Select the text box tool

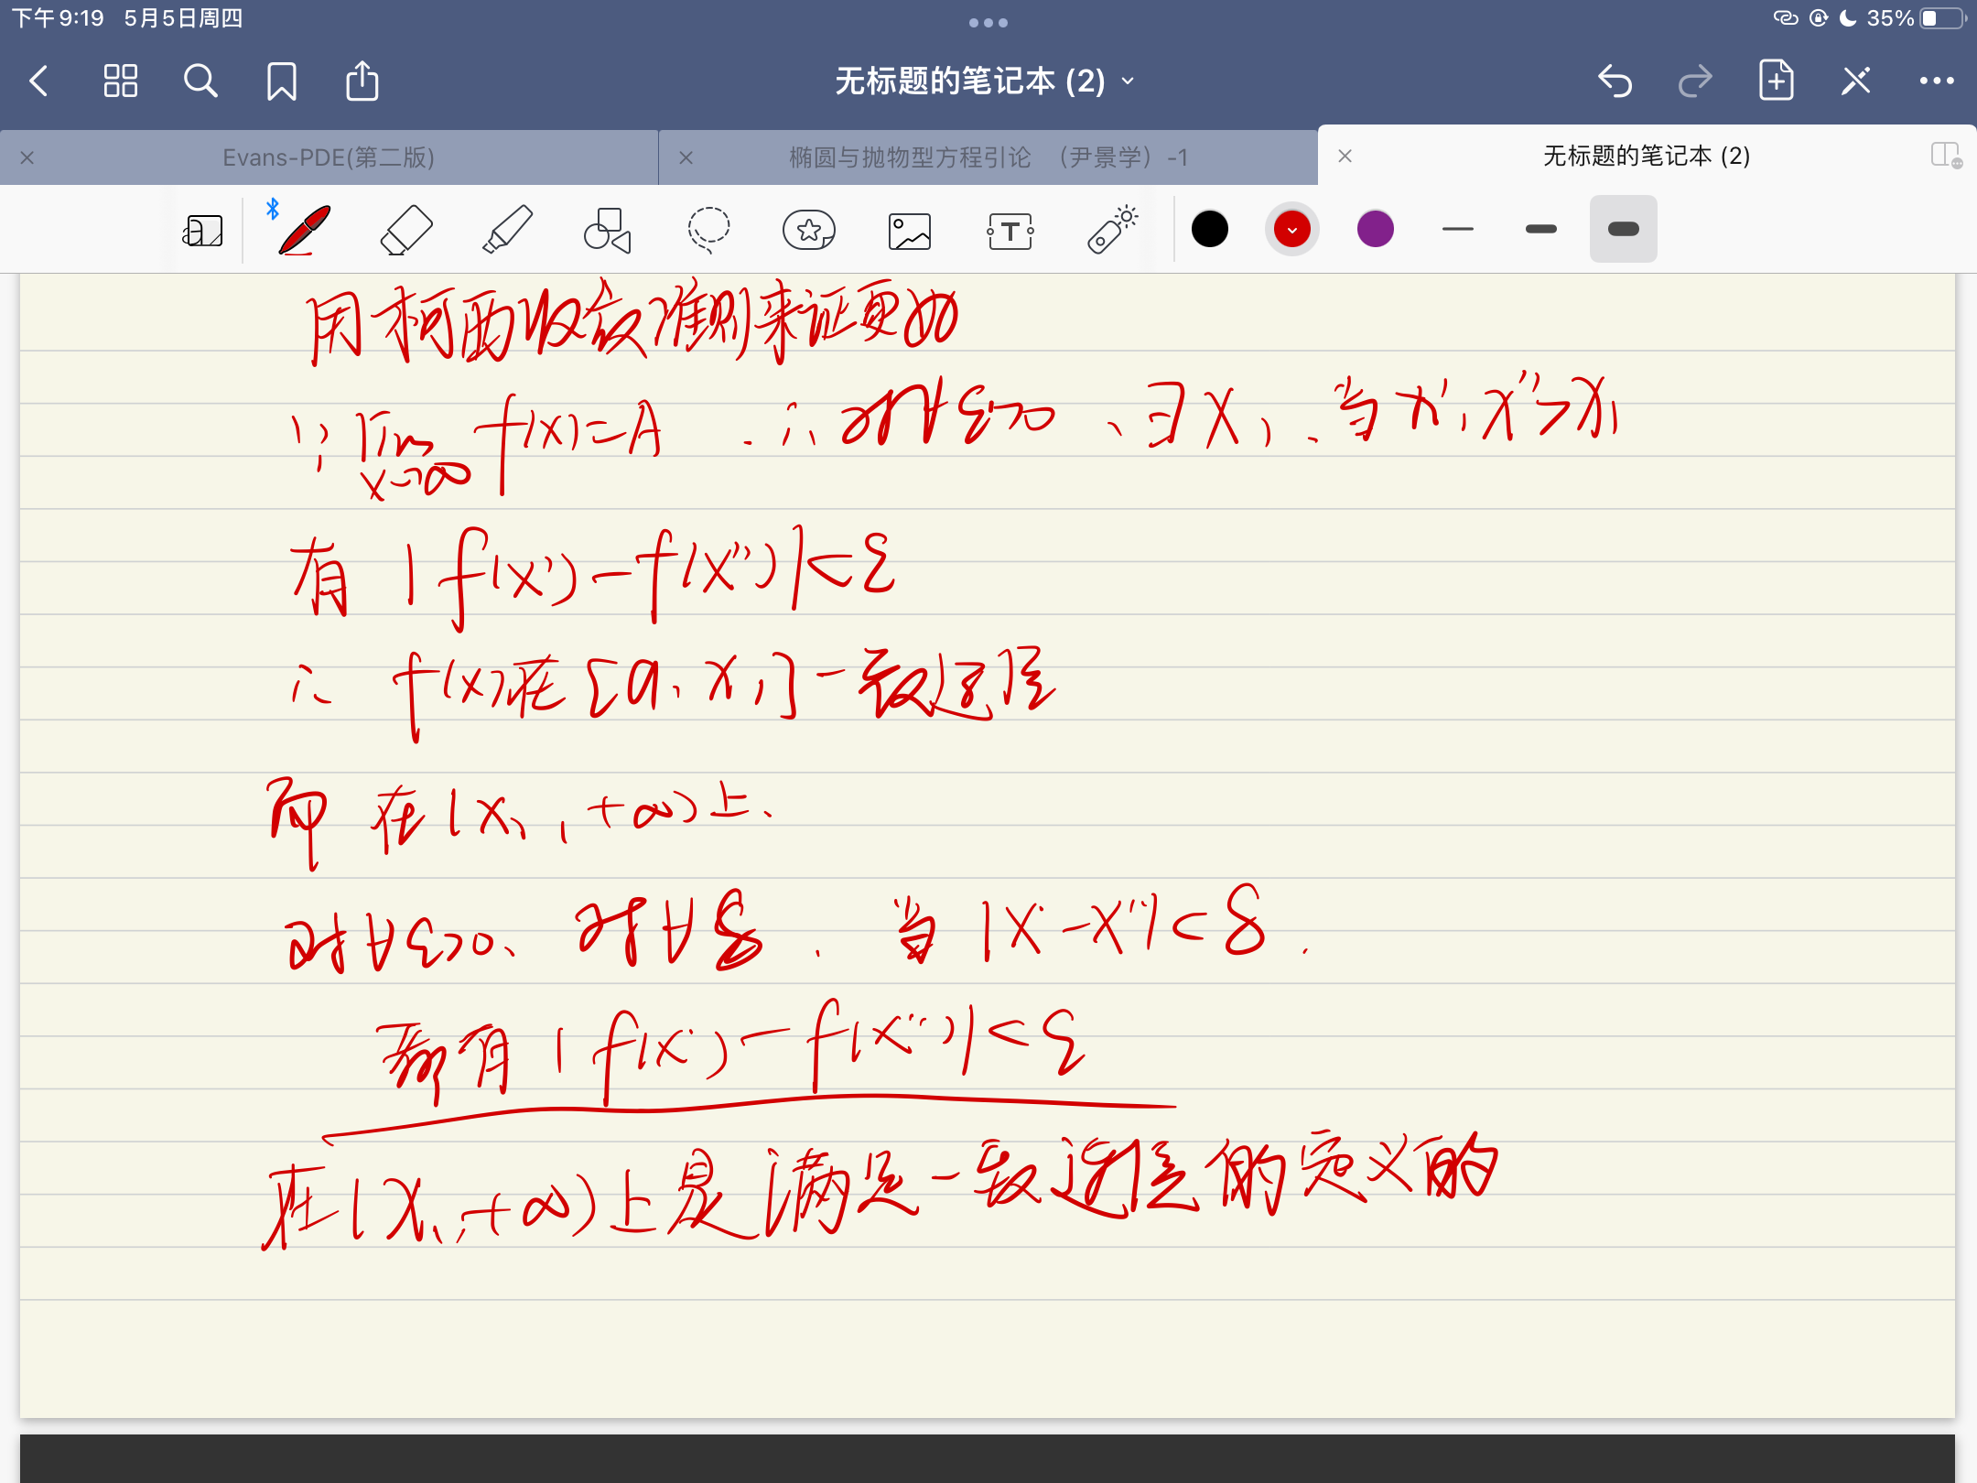[x=1010, y=230]
